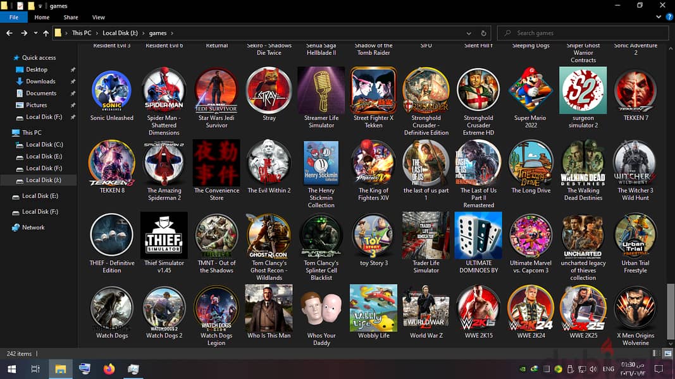Expand the address bar history dropdown
This screenshot has height=379, width=675.
click(469, 33)
